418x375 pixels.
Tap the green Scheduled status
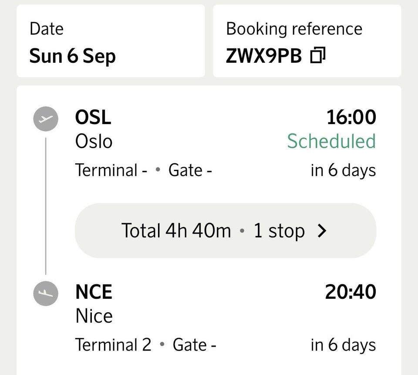pos(331,141)
